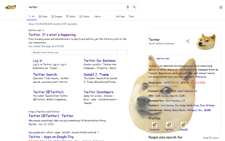Image resolution: width=225 pixels, height=141 pixels.
Task: Switch to the News tab
Action: (43, 17)
